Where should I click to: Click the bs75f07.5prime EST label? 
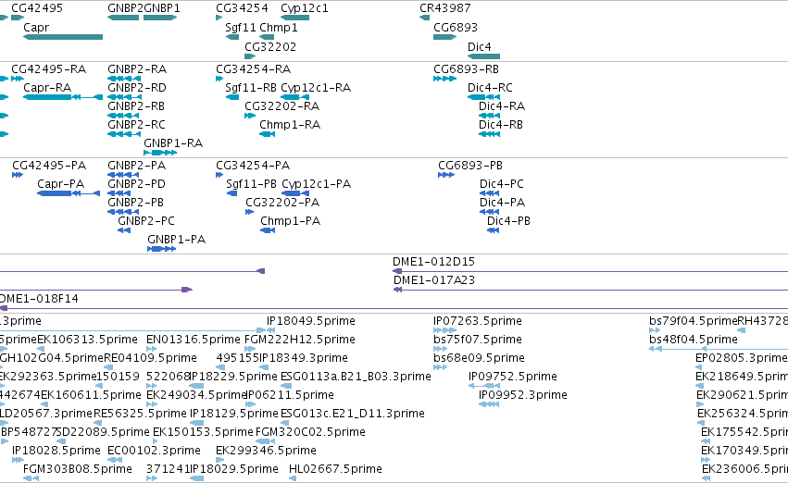click(478, 340)
